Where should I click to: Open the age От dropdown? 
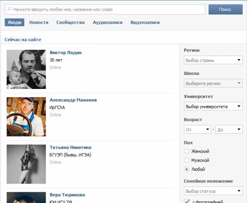tap(197, 129)
